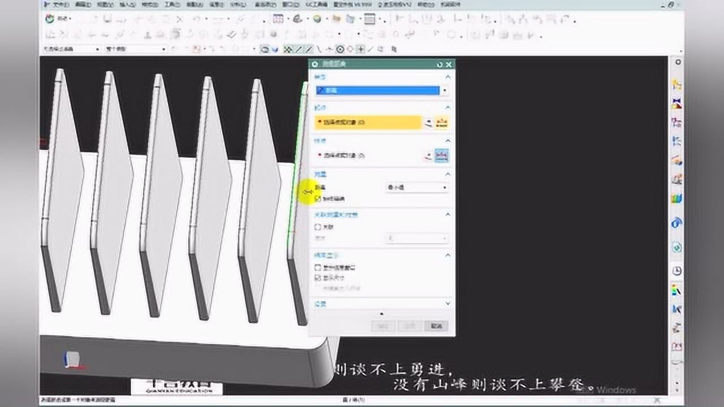Open the Internet Explorer icon in sidebar
The width and height of the screenshot is (724, 407).
pyautogui.click(x=676, y=223)
